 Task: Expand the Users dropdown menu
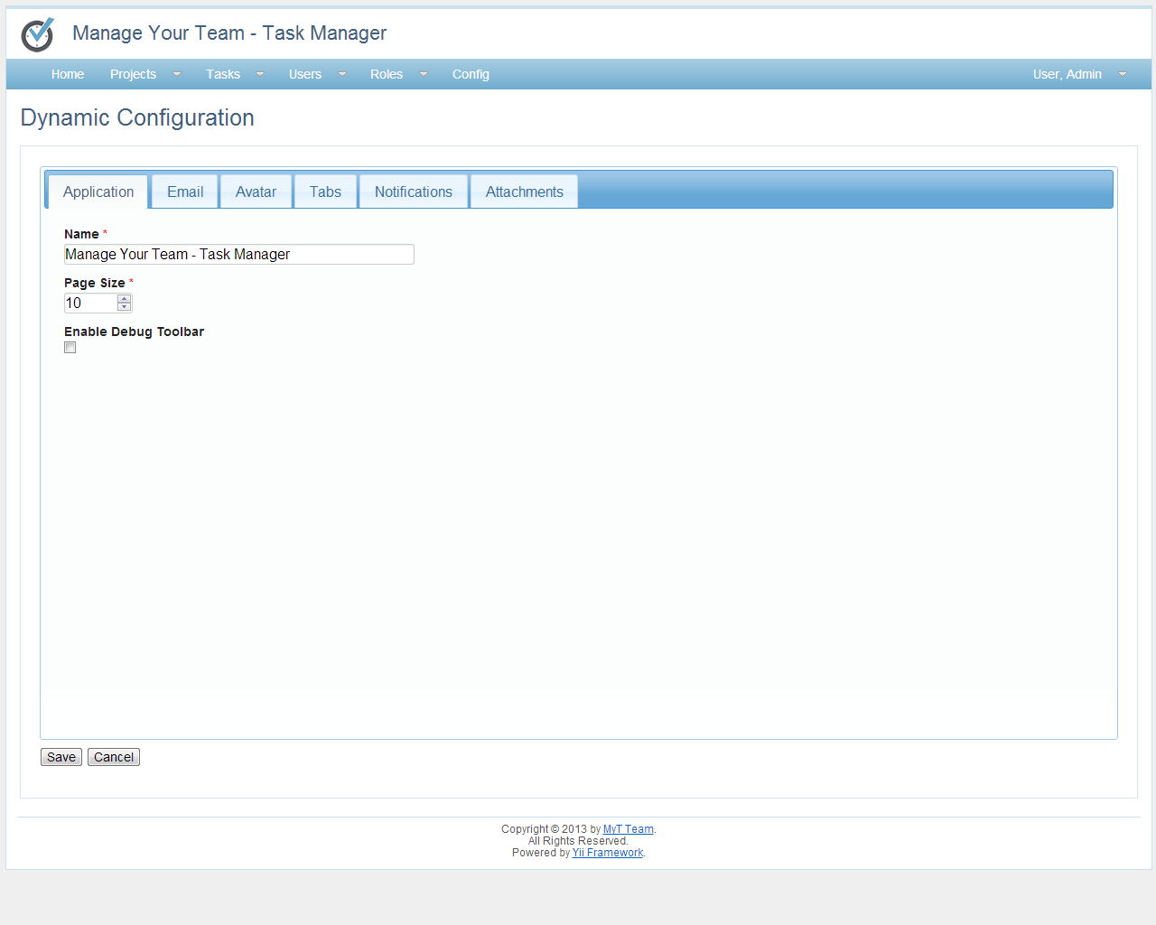coord(341,74)
